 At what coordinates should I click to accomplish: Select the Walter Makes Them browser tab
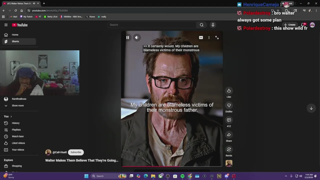click(x=21, y=3)
